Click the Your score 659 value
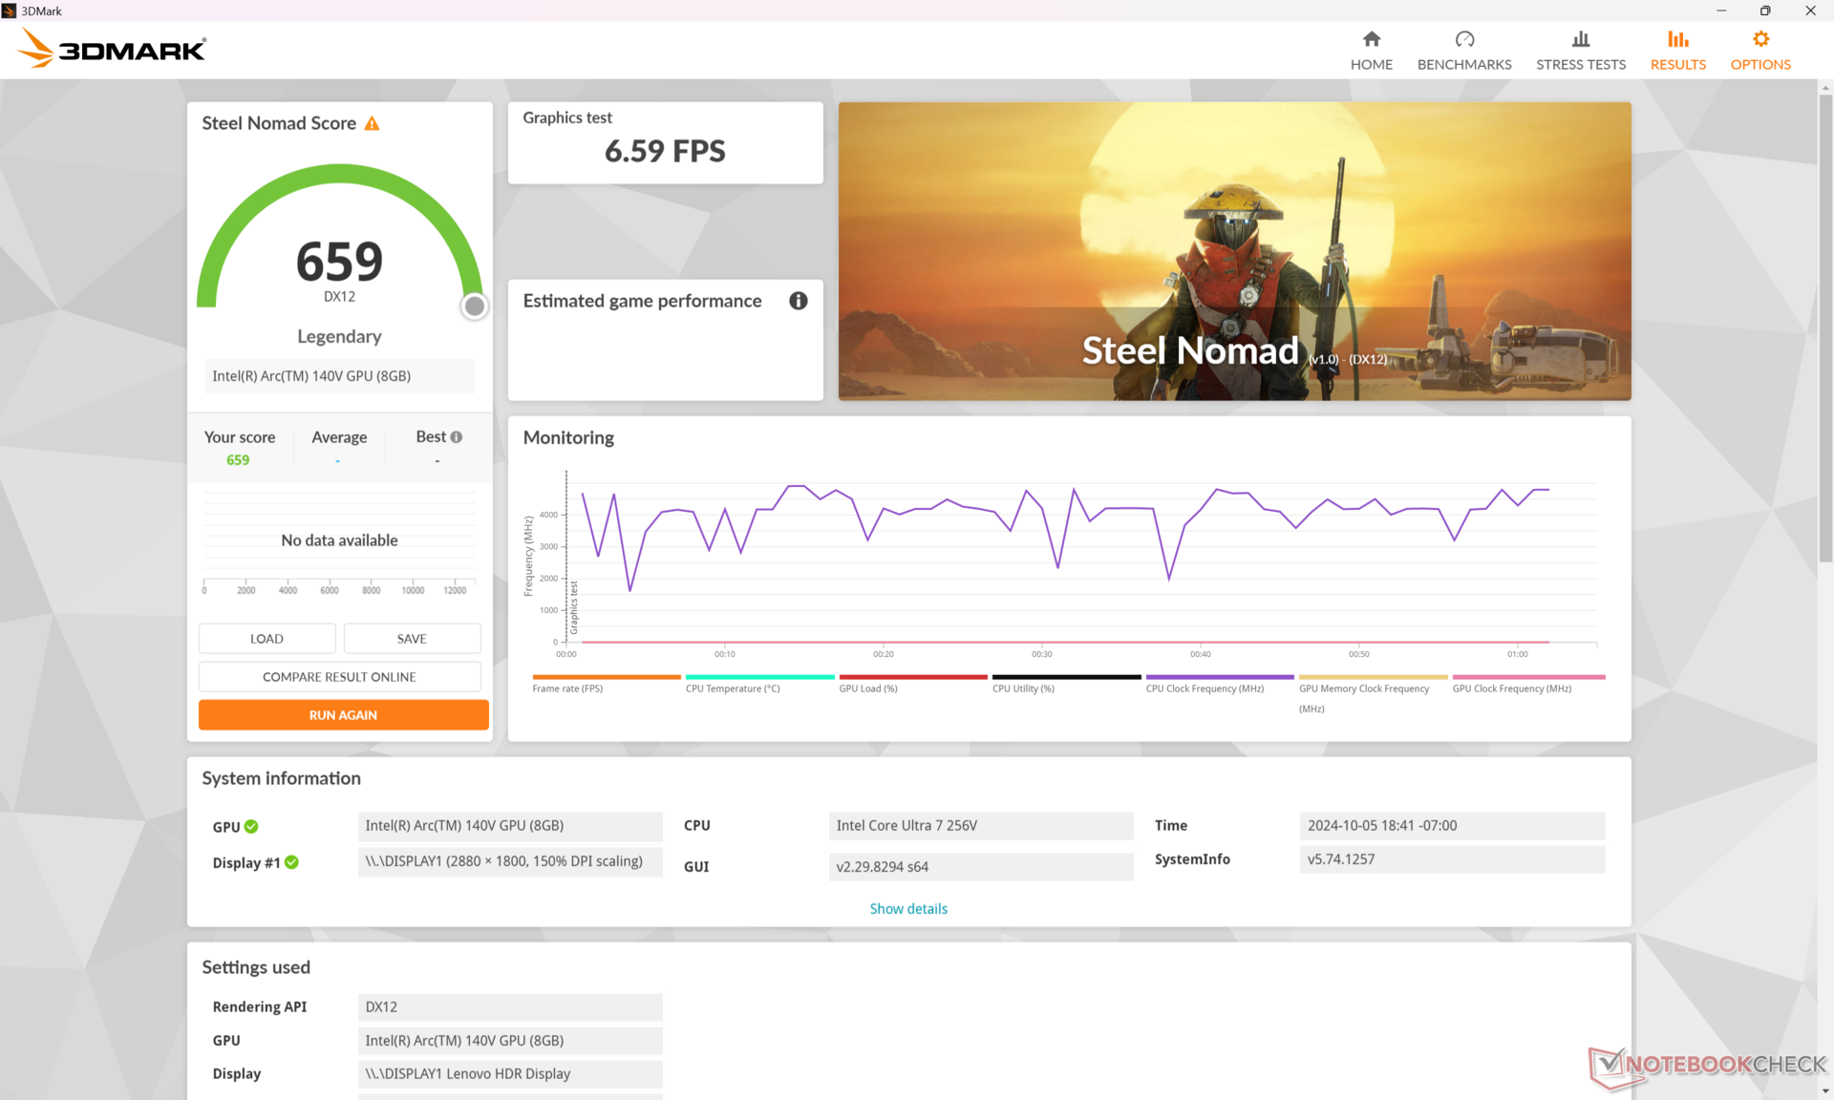The width and height of the screenshot is (1834, 1100). tap(238, 460)
